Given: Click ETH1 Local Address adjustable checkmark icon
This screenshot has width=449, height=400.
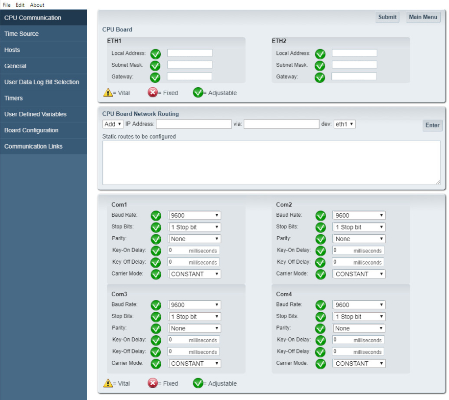Looking at the screenshot, I should tap(155, 54).
